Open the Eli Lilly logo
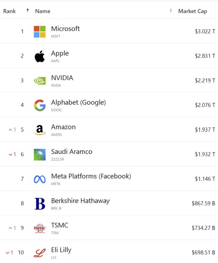This screenshot has width=218, height=263. click(40, 253)
